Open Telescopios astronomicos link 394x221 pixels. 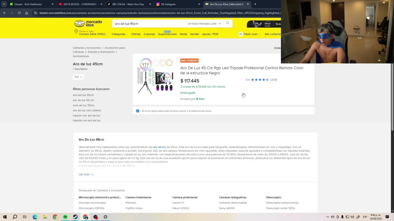(x=282, y=203)
